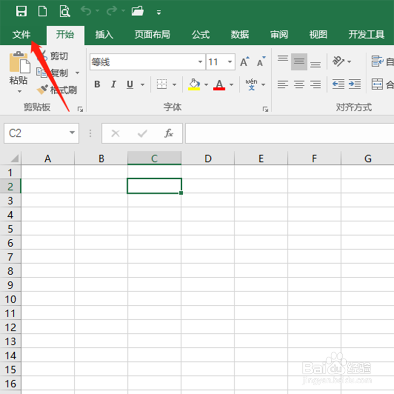Center text horizontally
Viewport: 394px width, 394px height.
tap(299, 84)
